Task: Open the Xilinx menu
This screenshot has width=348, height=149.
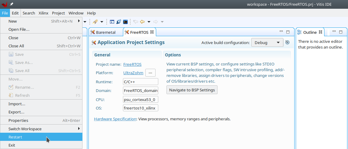Action: (43, 13)
